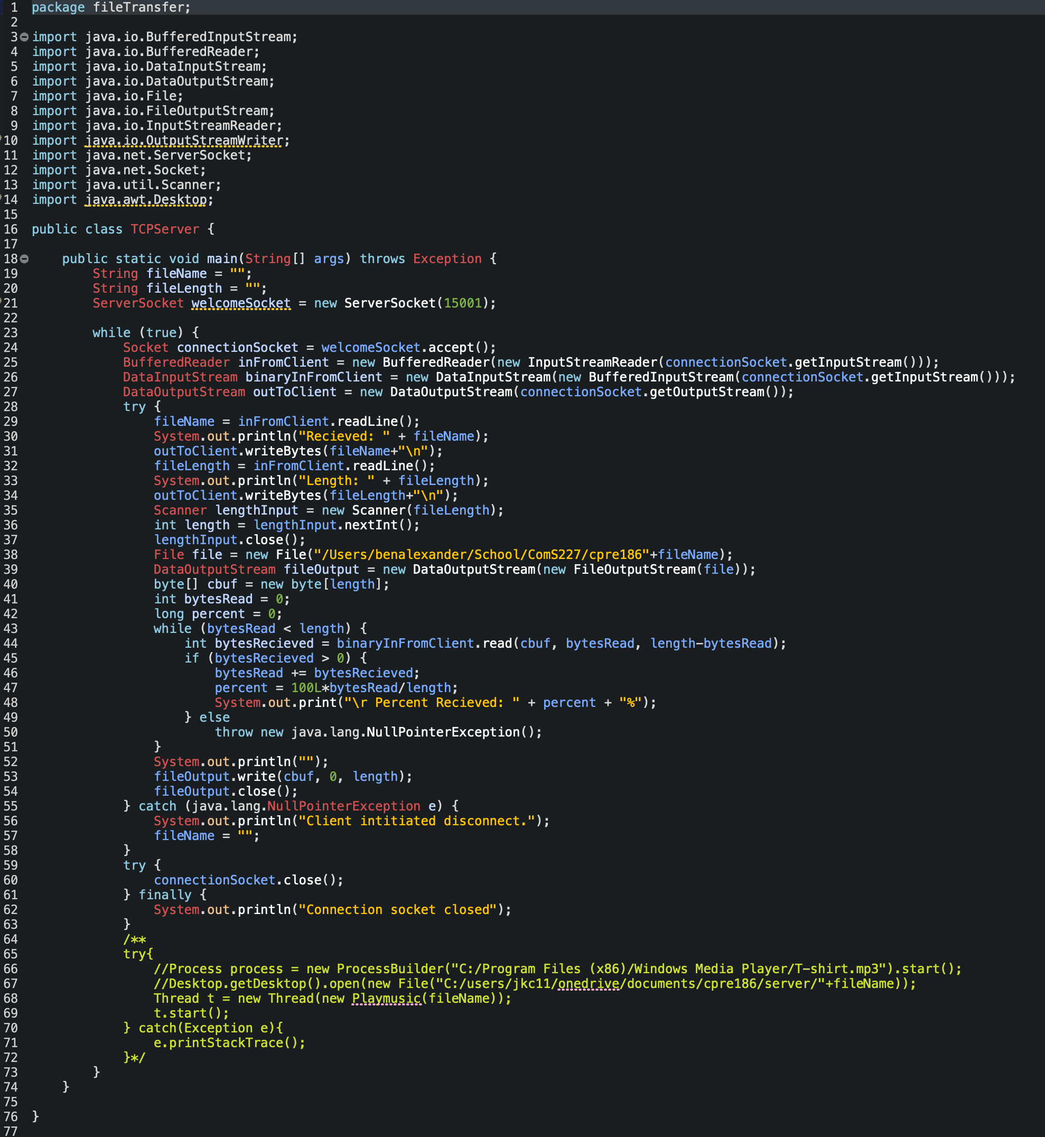Click the "Percent Recieved" string
Viewport: 1045px width, 1137px height.
click(432, 703)
